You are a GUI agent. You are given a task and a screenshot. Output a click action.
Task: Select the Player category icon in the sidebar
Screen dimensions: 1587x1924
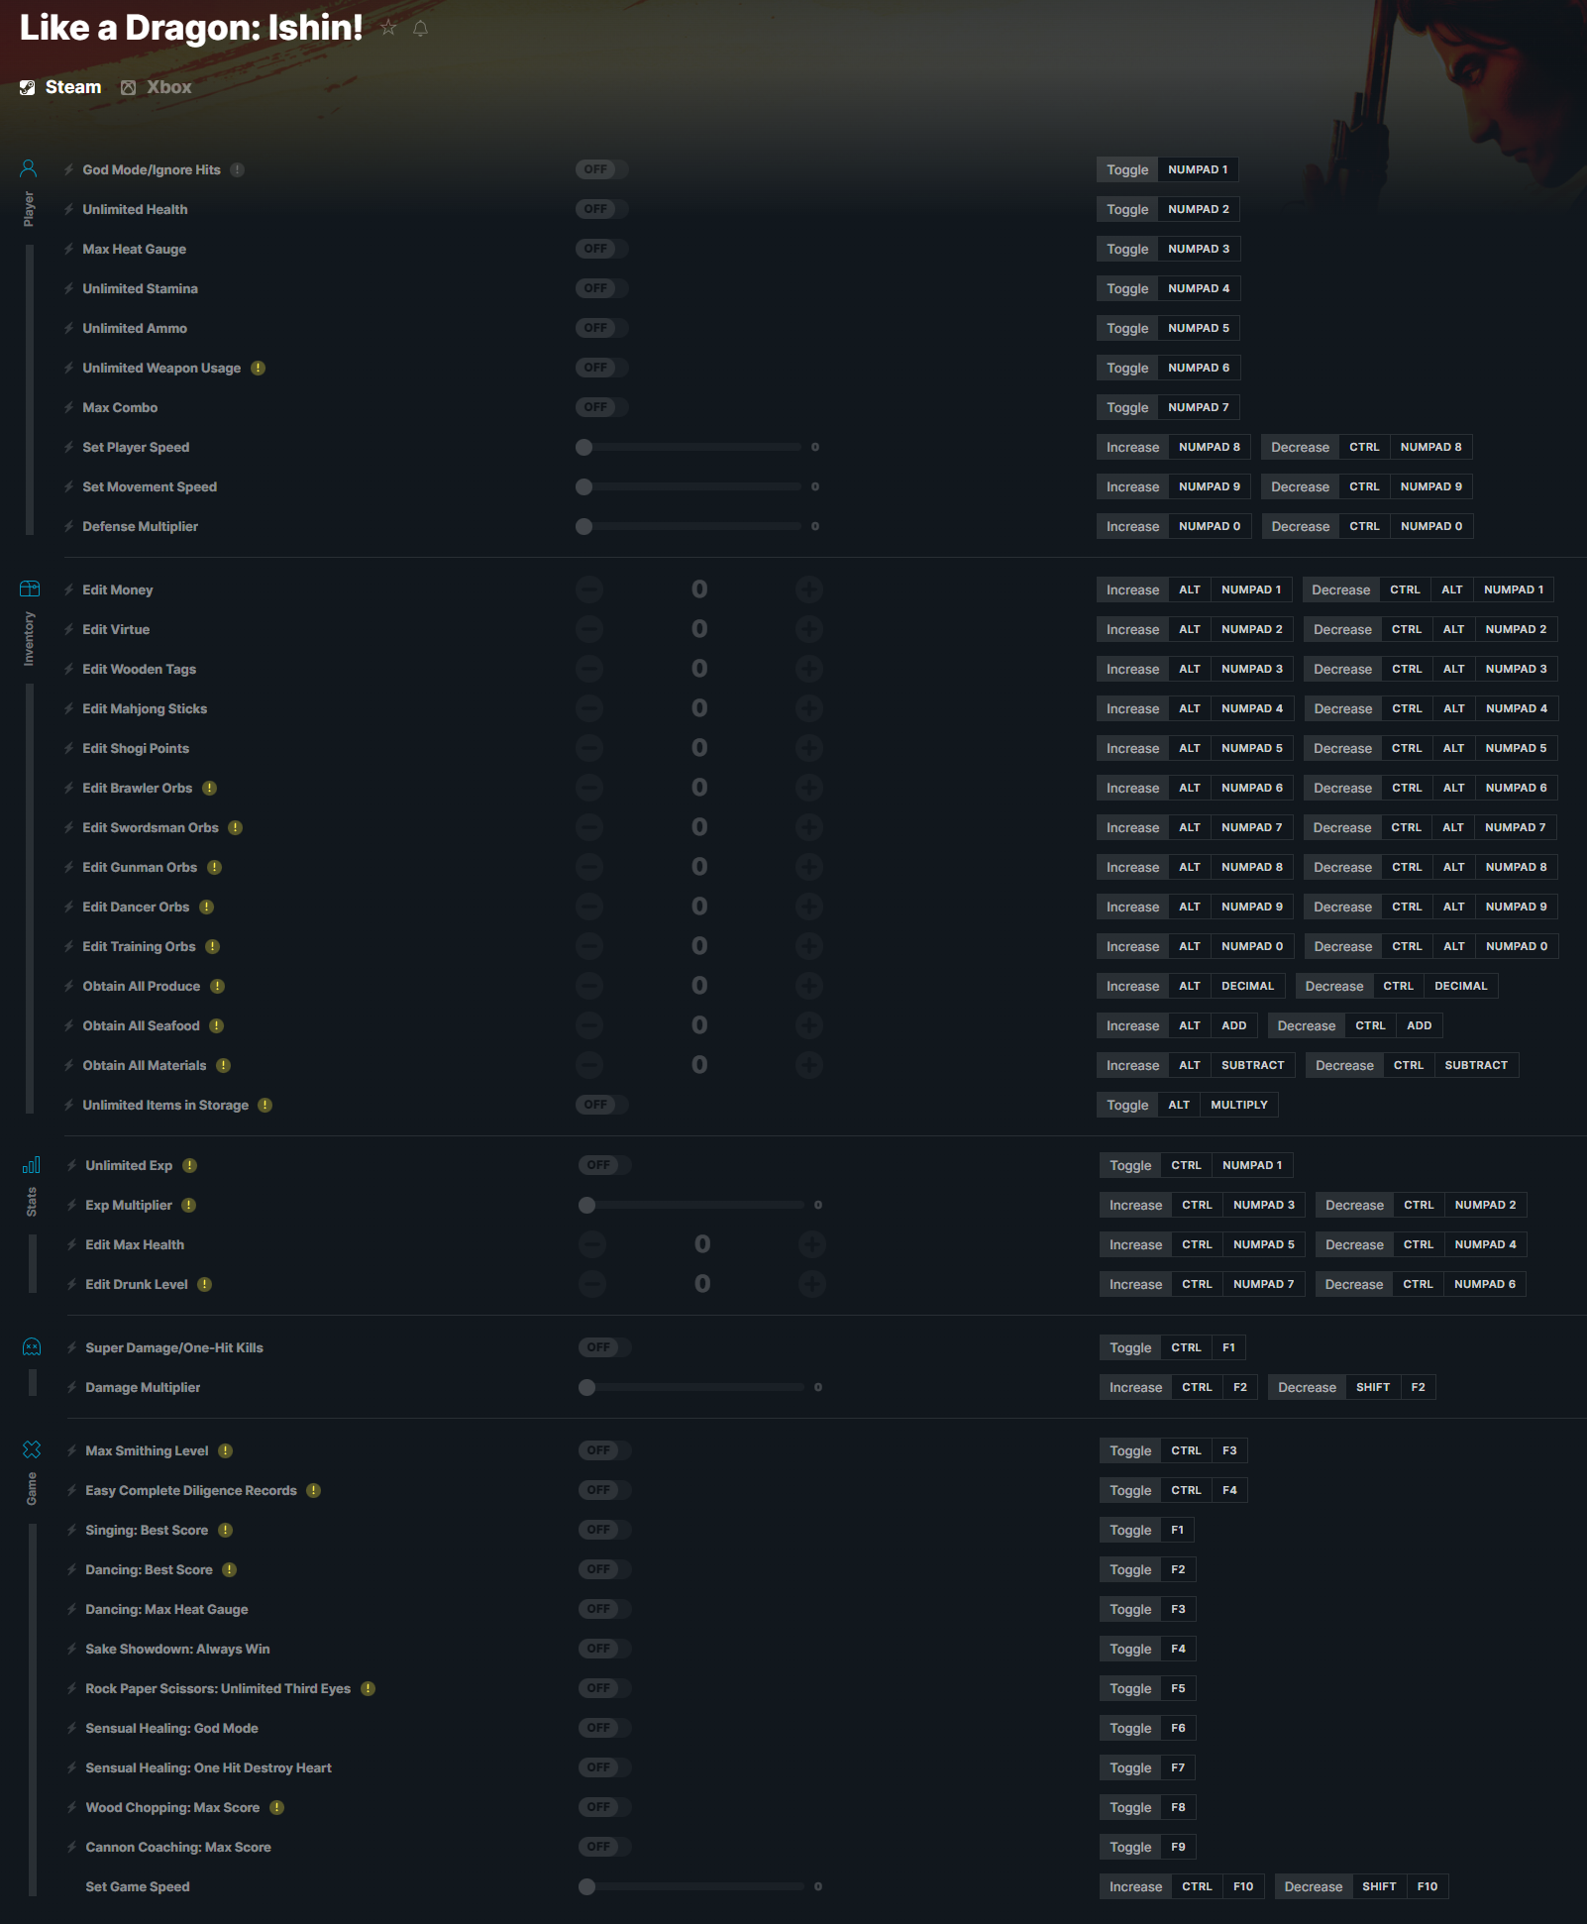click(29, 168)
